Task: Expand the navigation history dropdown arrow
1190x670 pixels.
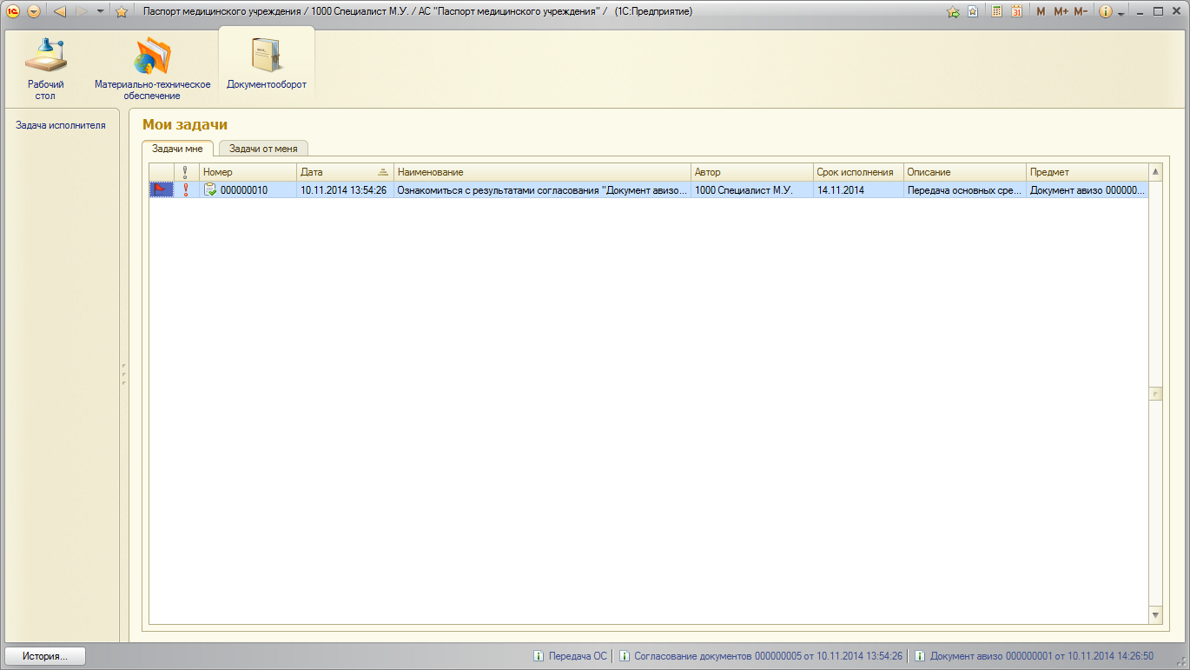Action: click(100, 11)
